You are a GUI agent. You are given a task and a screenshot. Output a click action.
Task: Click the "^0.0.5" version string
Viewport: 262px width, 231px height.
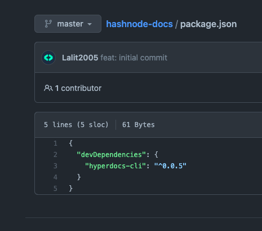(x=170, y=166)
